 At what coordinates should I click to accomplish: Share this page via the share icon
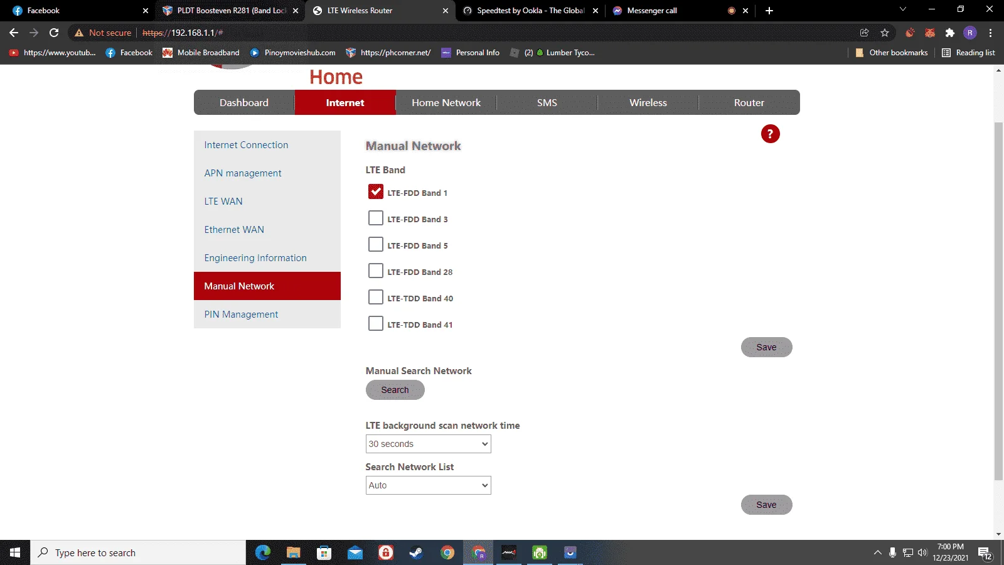tap(865, 33)
